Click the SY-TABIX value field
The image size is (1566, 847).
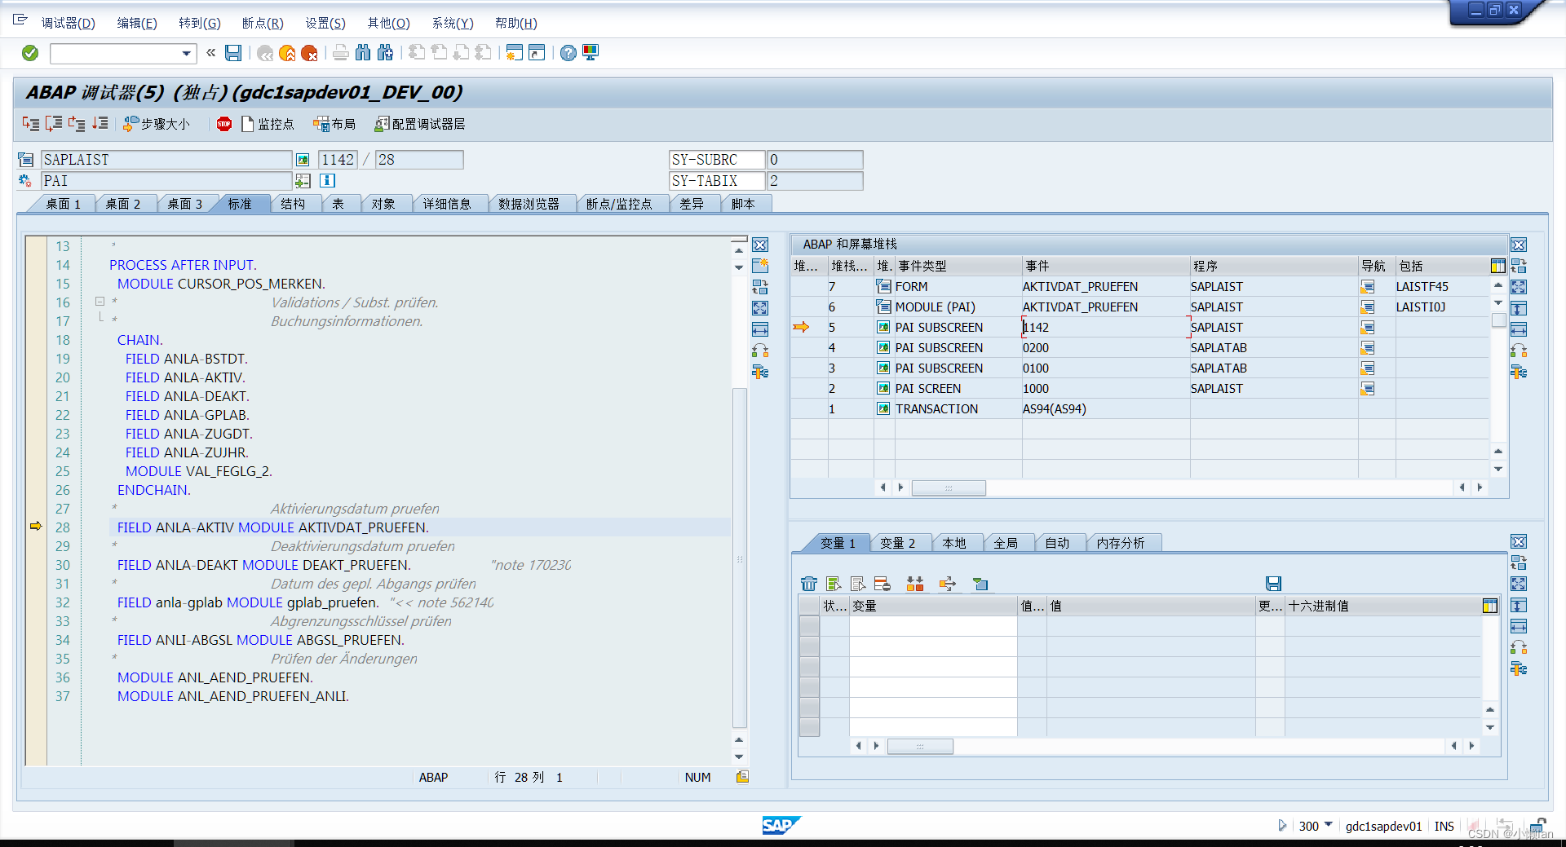coord(814,180)
